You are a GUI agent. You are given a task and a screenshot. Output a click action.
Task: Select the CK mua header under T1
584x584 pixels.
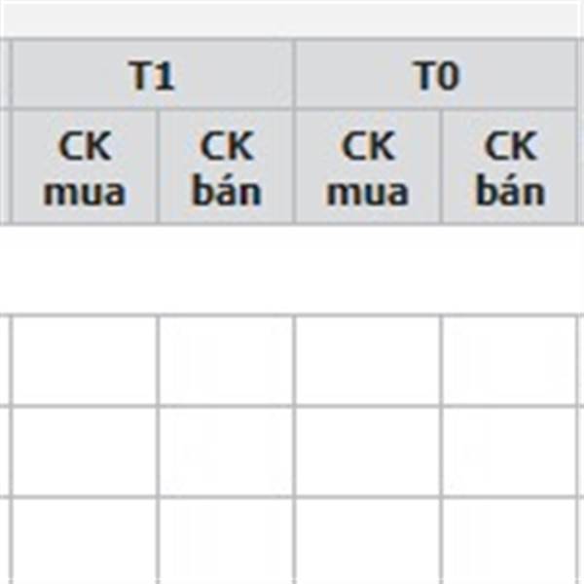(85, 167)
